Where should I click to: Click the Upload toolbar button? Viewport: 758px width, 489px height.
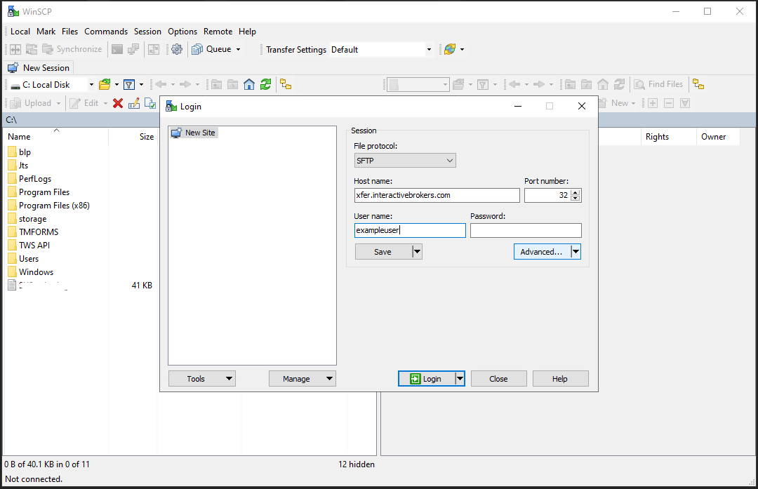(32, 103)
